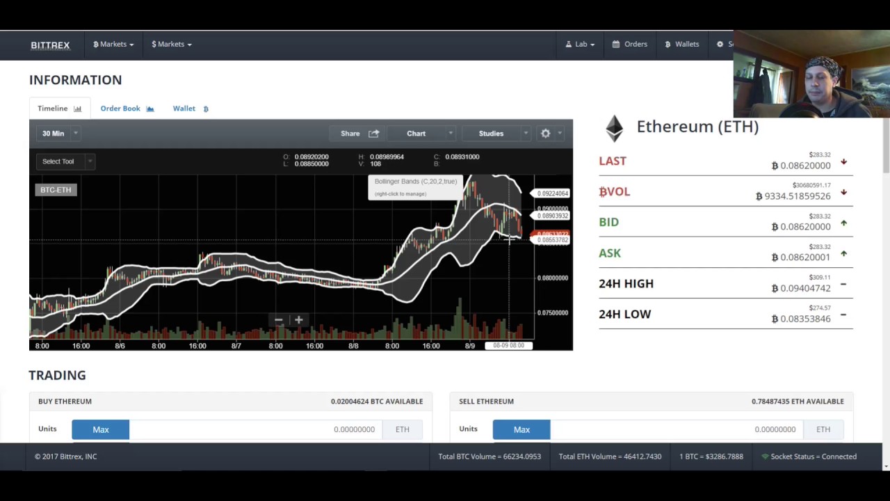Click the 24H LOW dash indicator

843,315
